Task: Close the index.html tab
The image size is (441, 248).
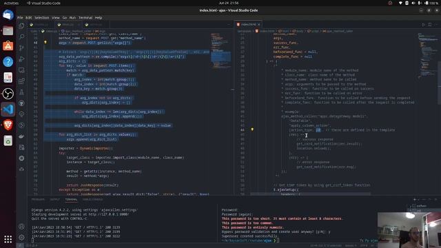Action: pos(259,25)
